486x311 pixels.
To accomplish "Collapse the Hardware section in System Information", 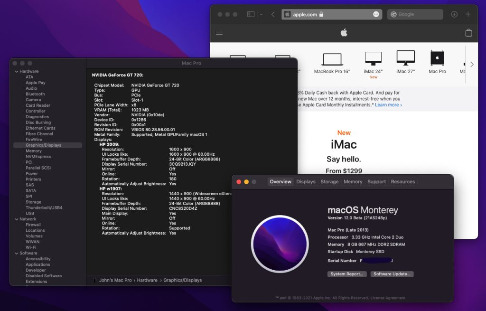I will pyautogui.click(x=17, y=71).
